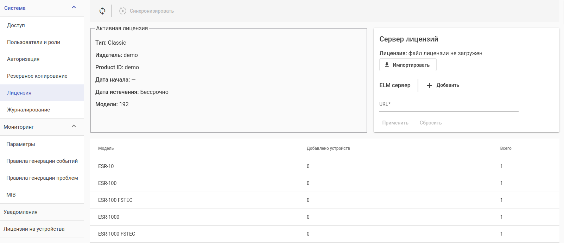The width and height of the screenshot is (564, 243).
Task: Collapse the Мониторинг section chevron
Action: coord(74,126)
